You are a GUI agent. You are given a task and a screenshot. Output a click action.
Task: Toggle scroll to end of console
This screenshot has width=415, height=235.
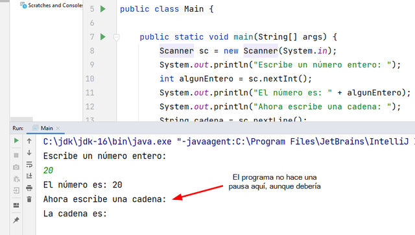29,176
